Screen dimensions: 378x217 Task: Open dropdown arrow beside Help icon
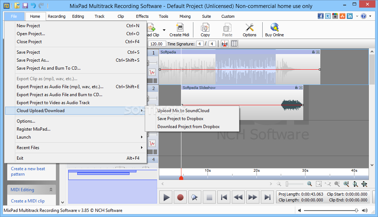[370, 16]
